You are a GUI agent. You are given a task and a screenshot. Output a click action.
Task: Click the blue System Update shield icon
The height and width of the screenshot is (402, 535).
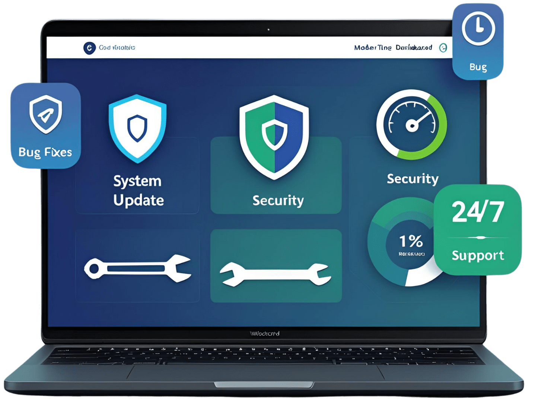[x=137, y=128]
